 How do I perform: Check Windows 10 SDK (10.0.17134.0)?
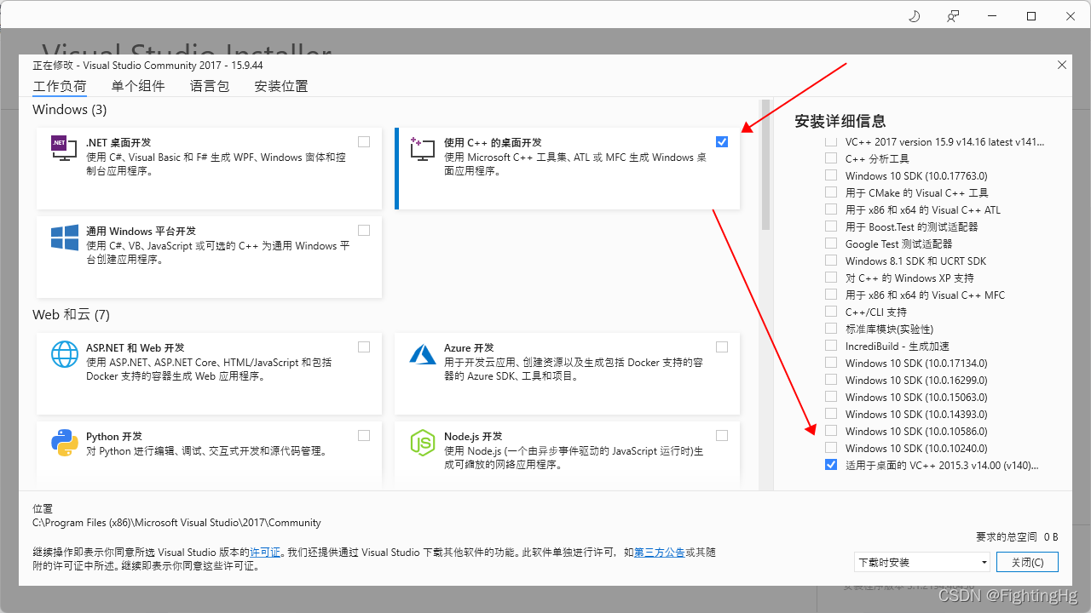(x=831, y=363)
